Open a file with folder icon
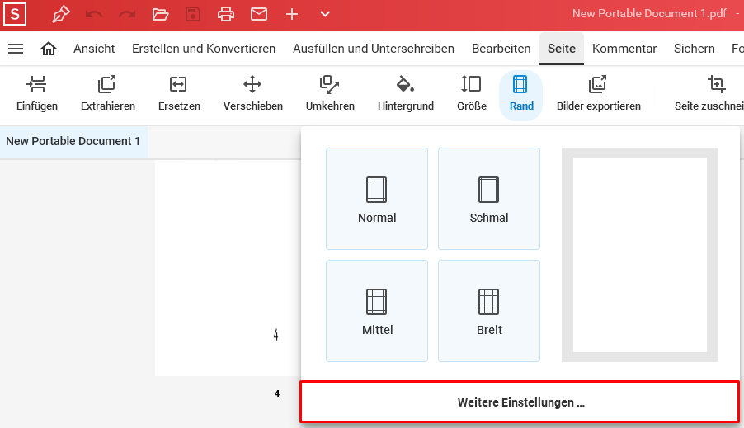 point(160,14)
